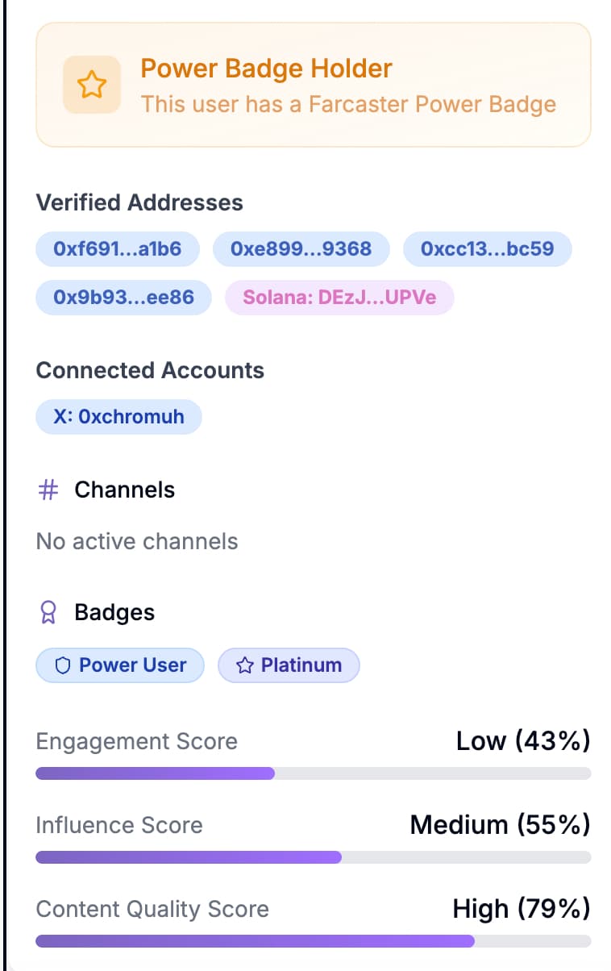Click the Verified Addresses heading

coord(139,202)
